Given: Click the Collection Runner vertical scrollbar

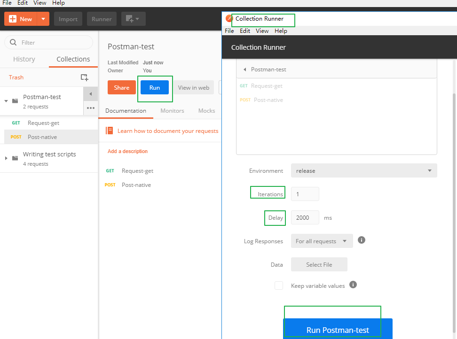Looking at the screenshot, I should (x=454, y=212).
